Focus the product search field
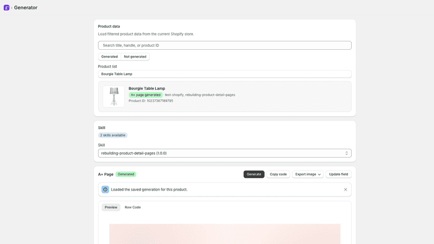 225,46
